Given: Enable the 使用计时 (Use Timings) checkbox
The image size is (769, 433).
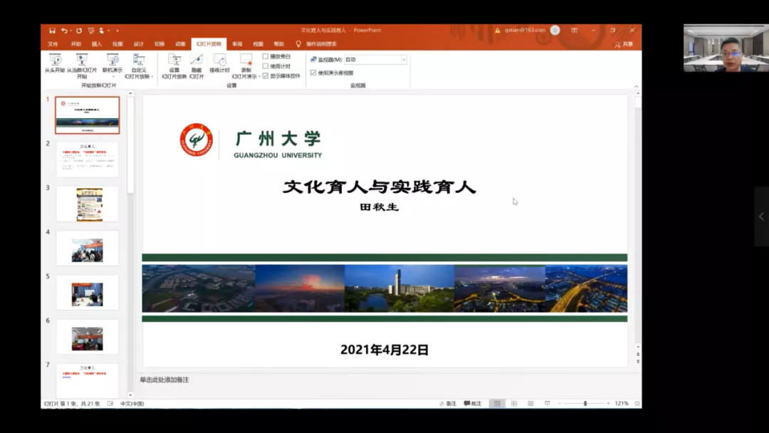Looking at the screenshot, I should (x=266, y=66).
